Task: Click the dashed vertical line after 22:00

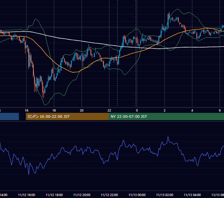Action: point(117,53)
